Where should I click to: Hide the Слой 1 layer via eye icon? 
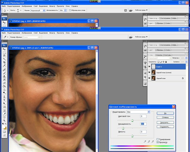coord(149,67)
